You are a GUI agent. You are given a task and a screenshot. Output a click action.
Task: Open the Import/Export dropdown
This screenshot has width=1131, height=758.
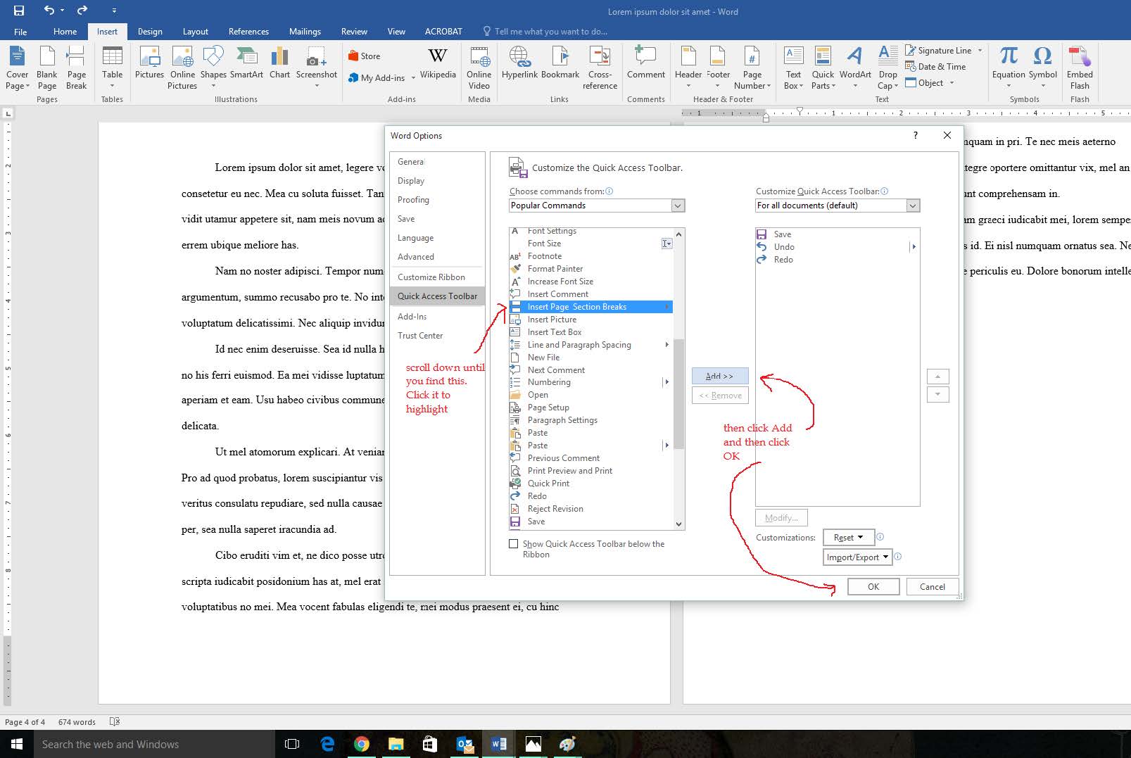click(857, 557)
